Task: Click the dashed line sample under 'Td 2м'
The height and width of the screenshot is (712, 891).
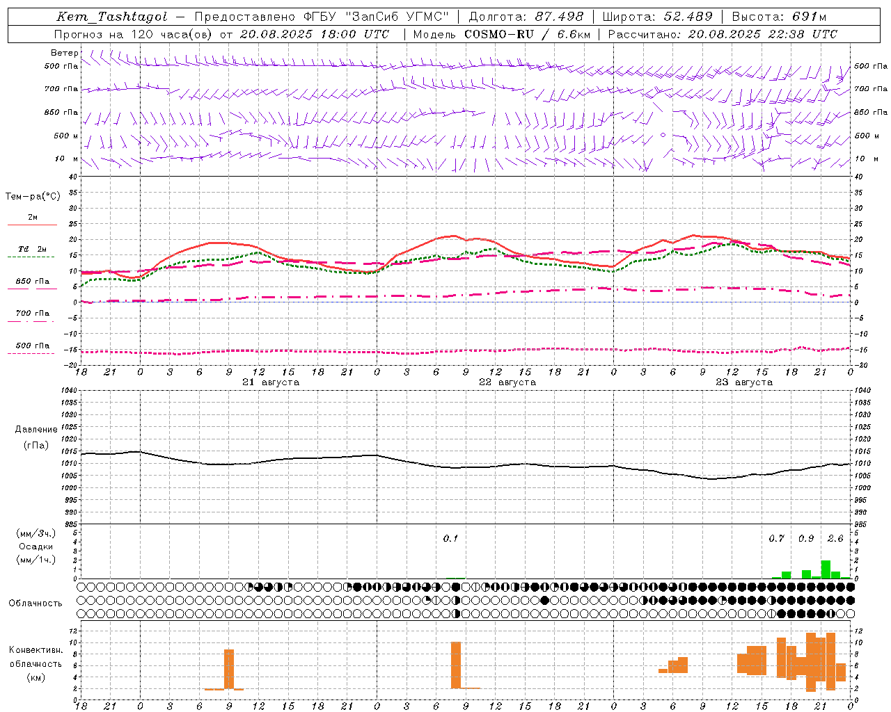Action: (31, 257)
